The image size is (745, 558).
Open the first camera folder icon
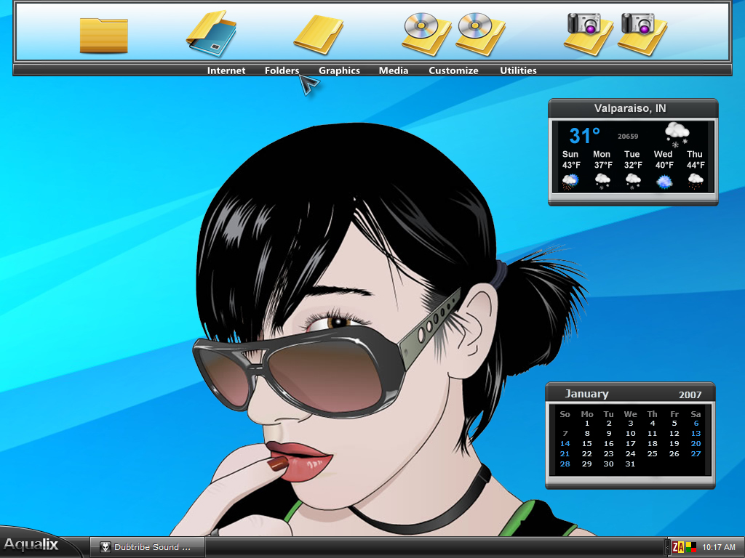pyautogui.click(x=588, y=34)
